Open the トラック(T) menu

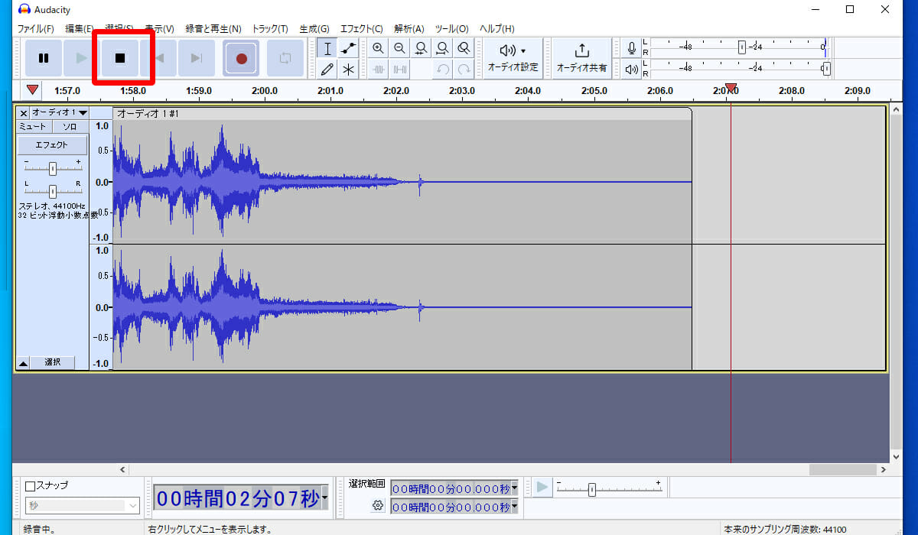270,28
